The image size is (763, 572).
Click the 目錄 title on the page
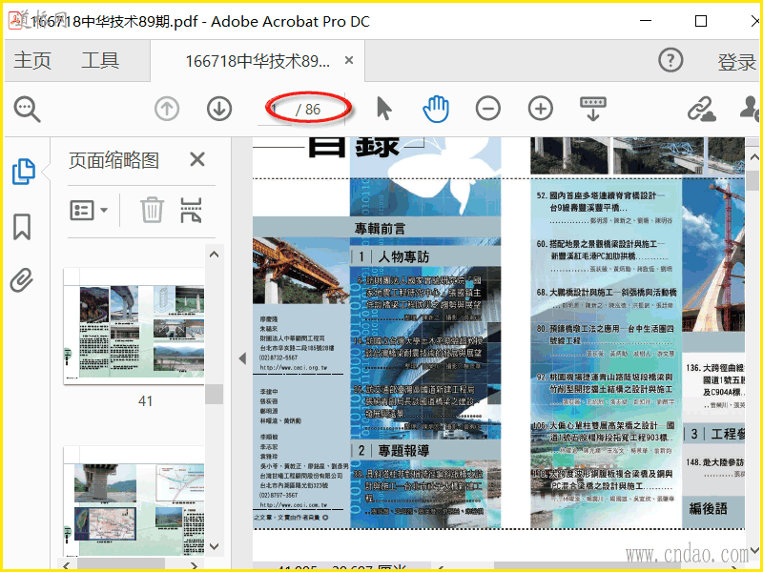click(x=354, y=146)
